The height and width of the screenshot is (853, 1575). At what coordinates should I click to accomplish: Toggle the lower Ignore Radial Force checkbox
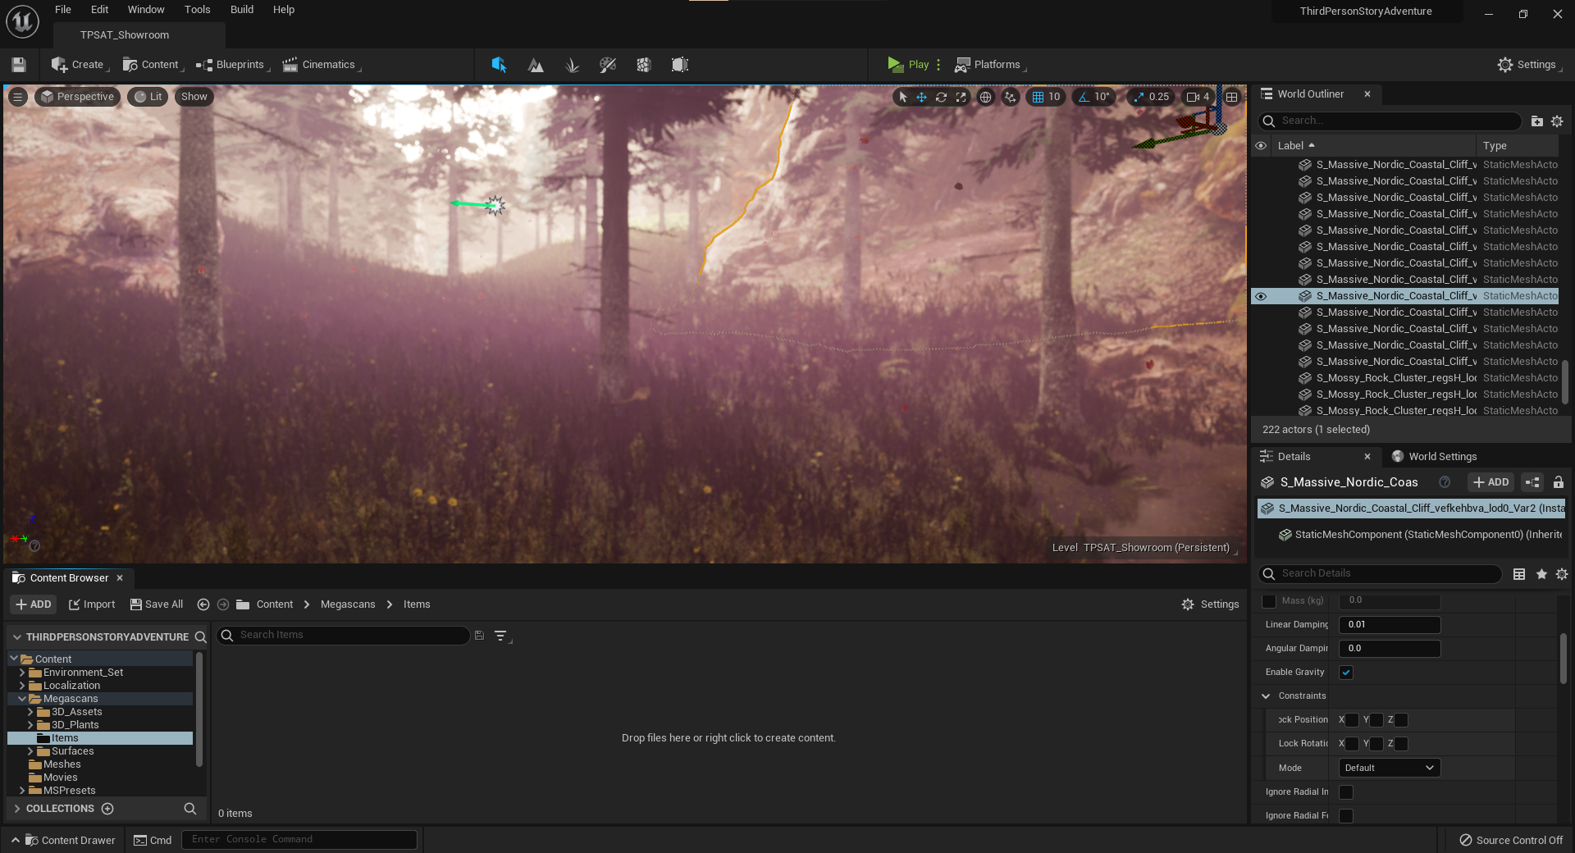[x=1346, y=816]
